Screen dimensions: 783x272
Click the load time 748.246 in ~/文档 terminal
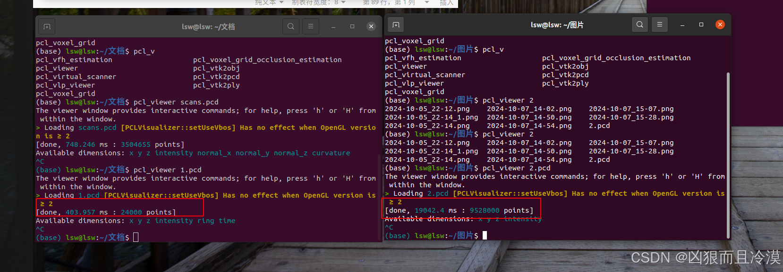(x=80, y=144)
